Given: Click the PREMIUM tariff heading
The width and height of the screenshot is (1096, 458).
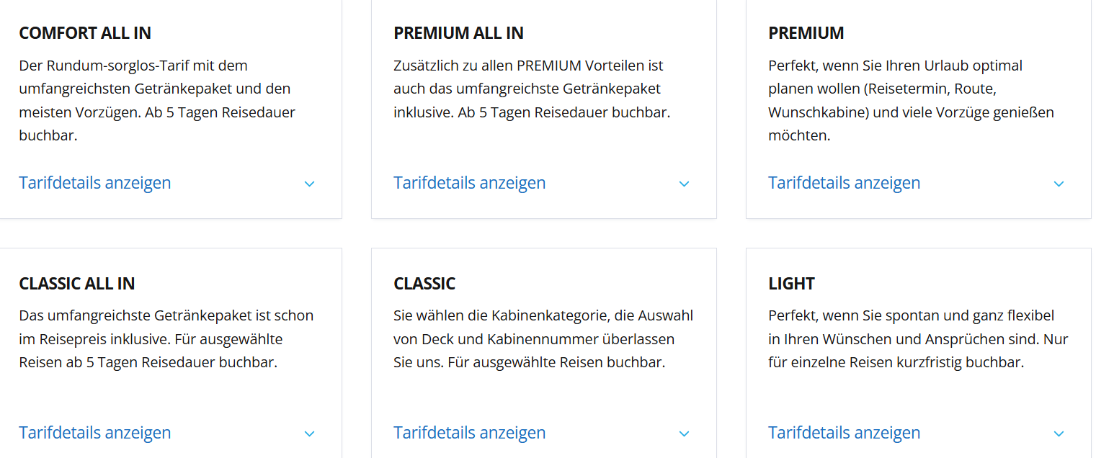Looking at the screenshot, I should [x=806, y=33].
